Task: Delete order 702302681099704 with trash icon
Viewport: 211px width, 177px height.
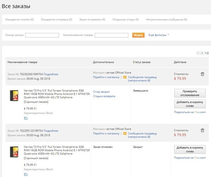Action: tap(202, 74)
